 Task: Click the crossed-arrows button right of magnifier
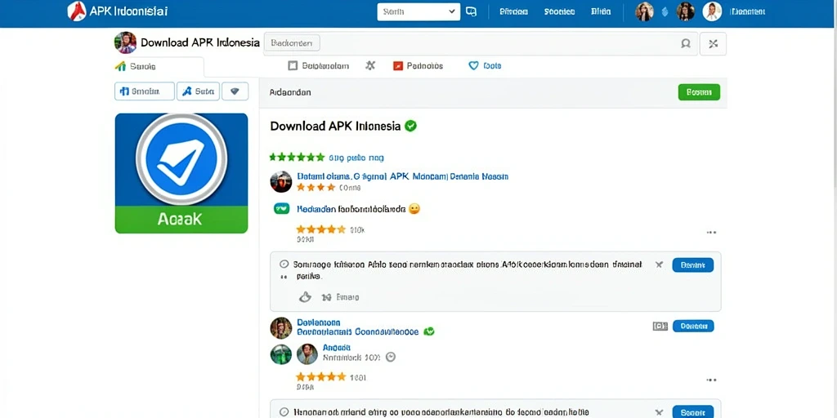(713, 44)
